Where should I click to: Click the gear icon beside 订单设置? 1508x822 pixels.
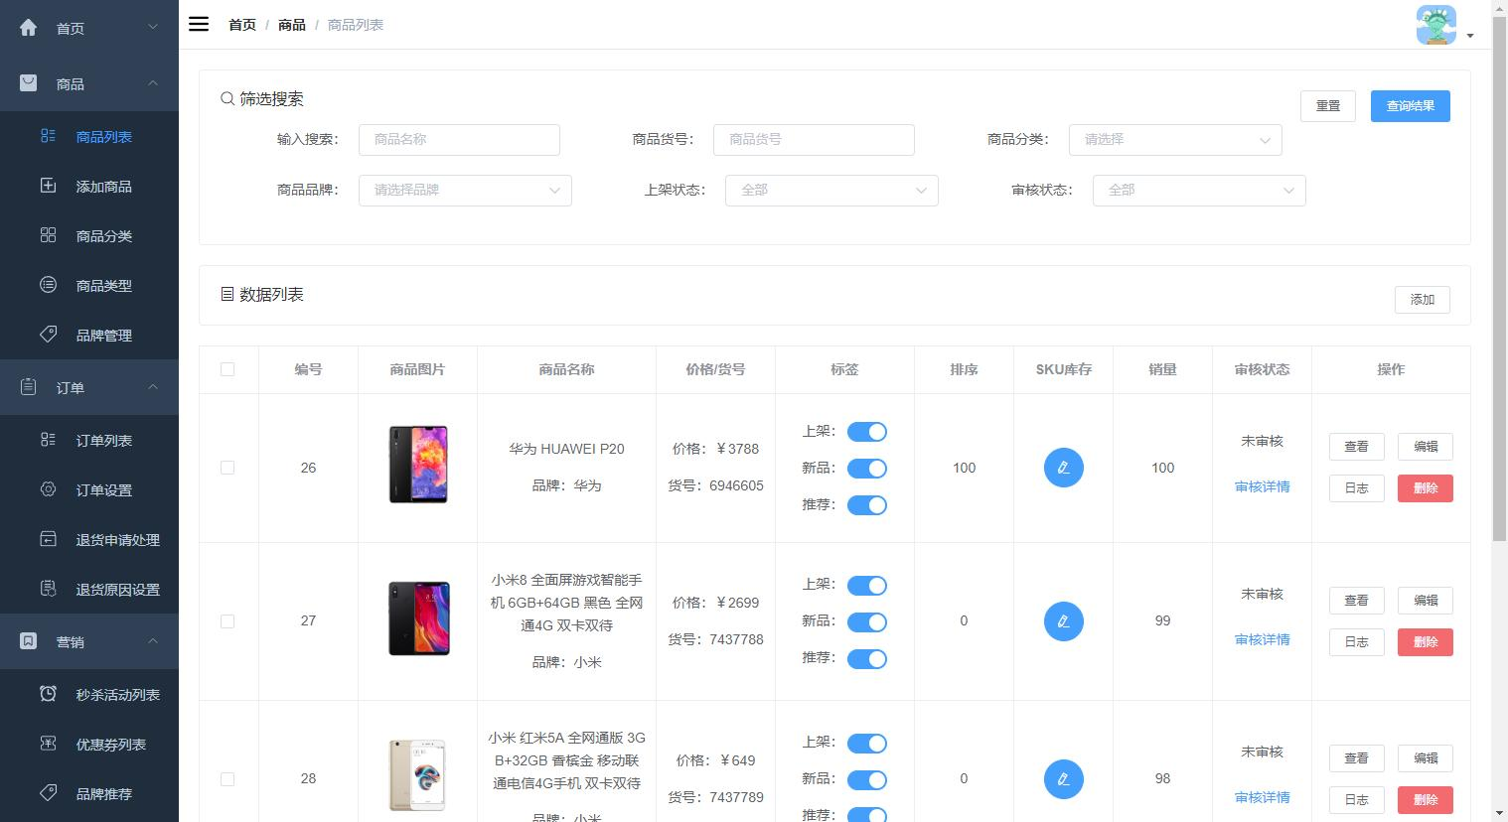pyautogui.click(x=48, y=489)
